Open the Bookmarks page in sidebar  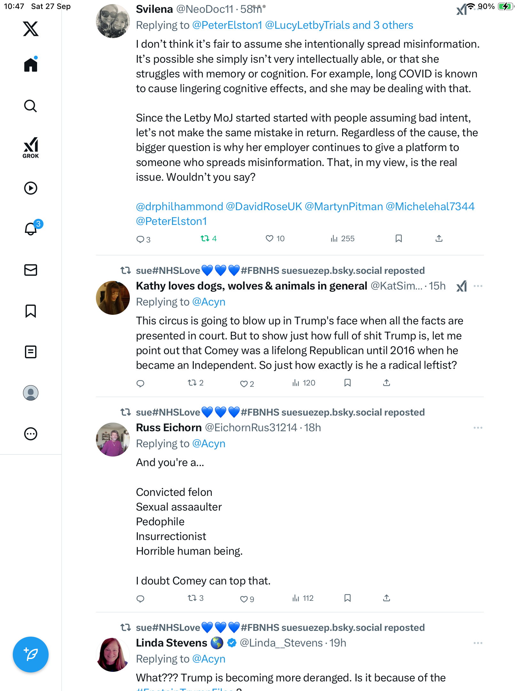[x=31, y=311]
